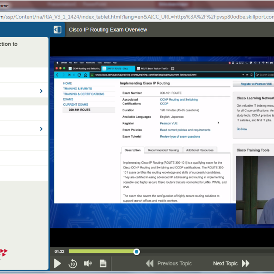
Task: Click Go Now in Cisco Learning Network
Action: [242, 129]
